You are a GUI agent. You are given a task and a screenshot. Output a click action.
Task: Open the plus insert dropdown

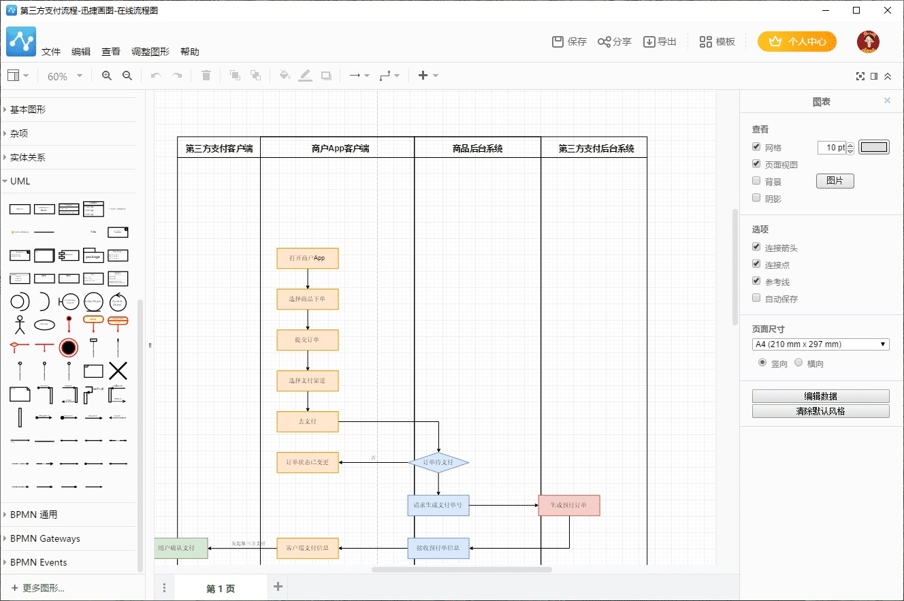pos(428,76)
